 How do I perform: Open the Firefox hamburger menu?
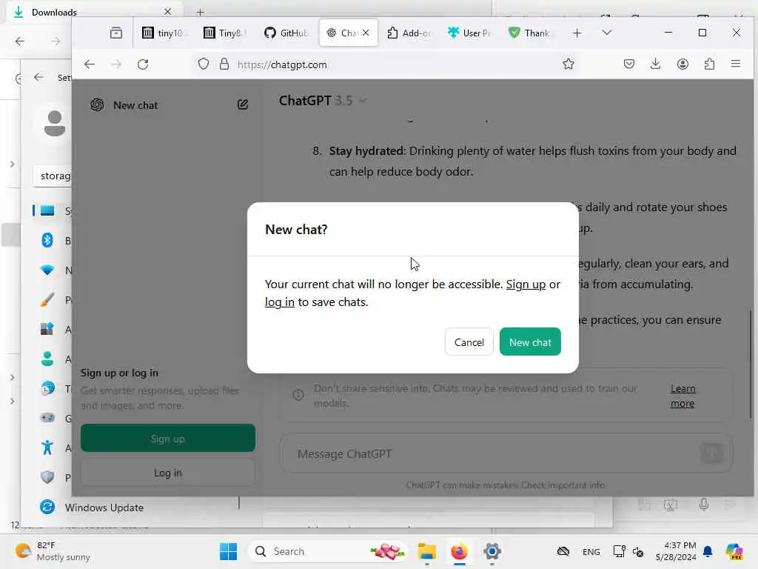point(736,64)
